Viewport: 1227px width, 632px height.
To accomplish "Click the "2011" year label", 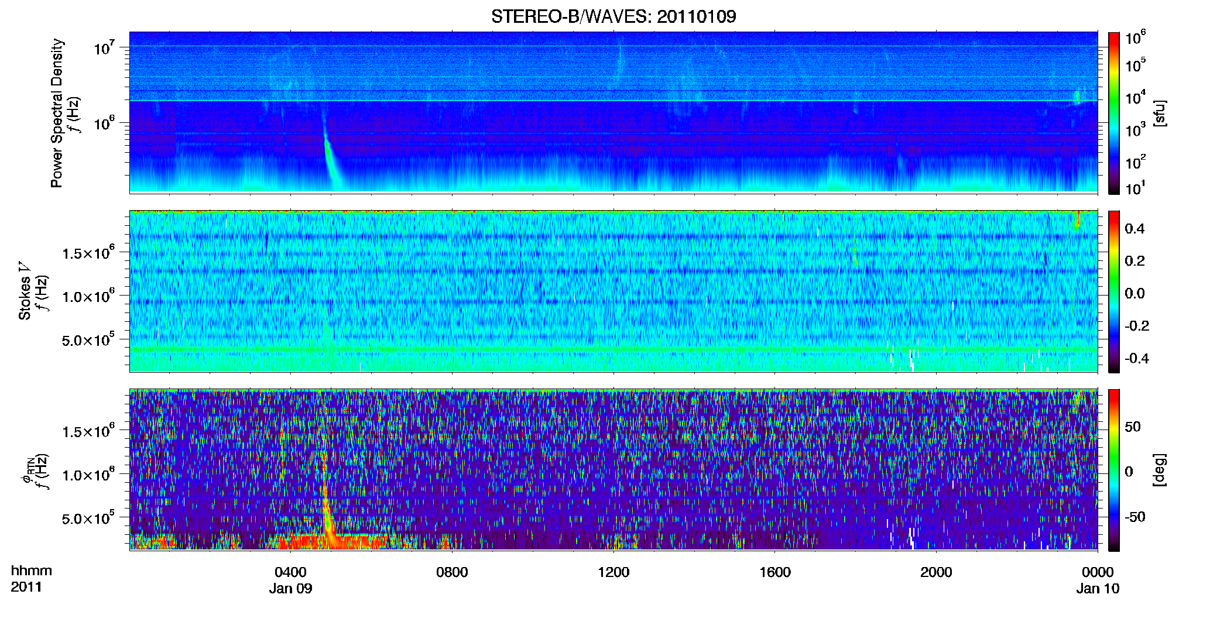I will [26, 587].
